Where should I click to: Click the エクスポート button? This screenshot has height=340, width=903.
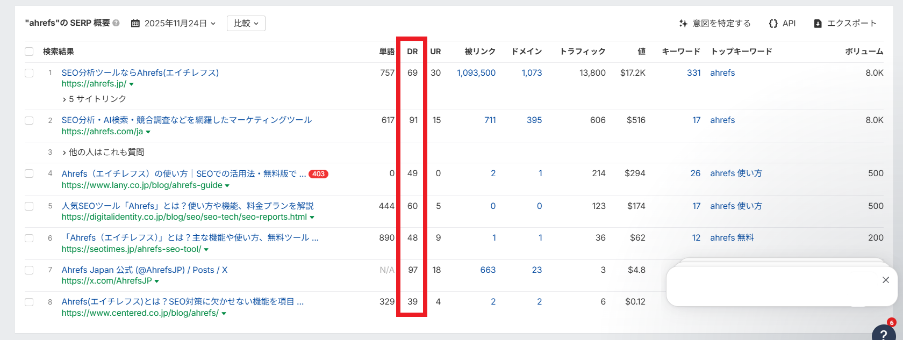pyautogui.click(x=845, y=23)
